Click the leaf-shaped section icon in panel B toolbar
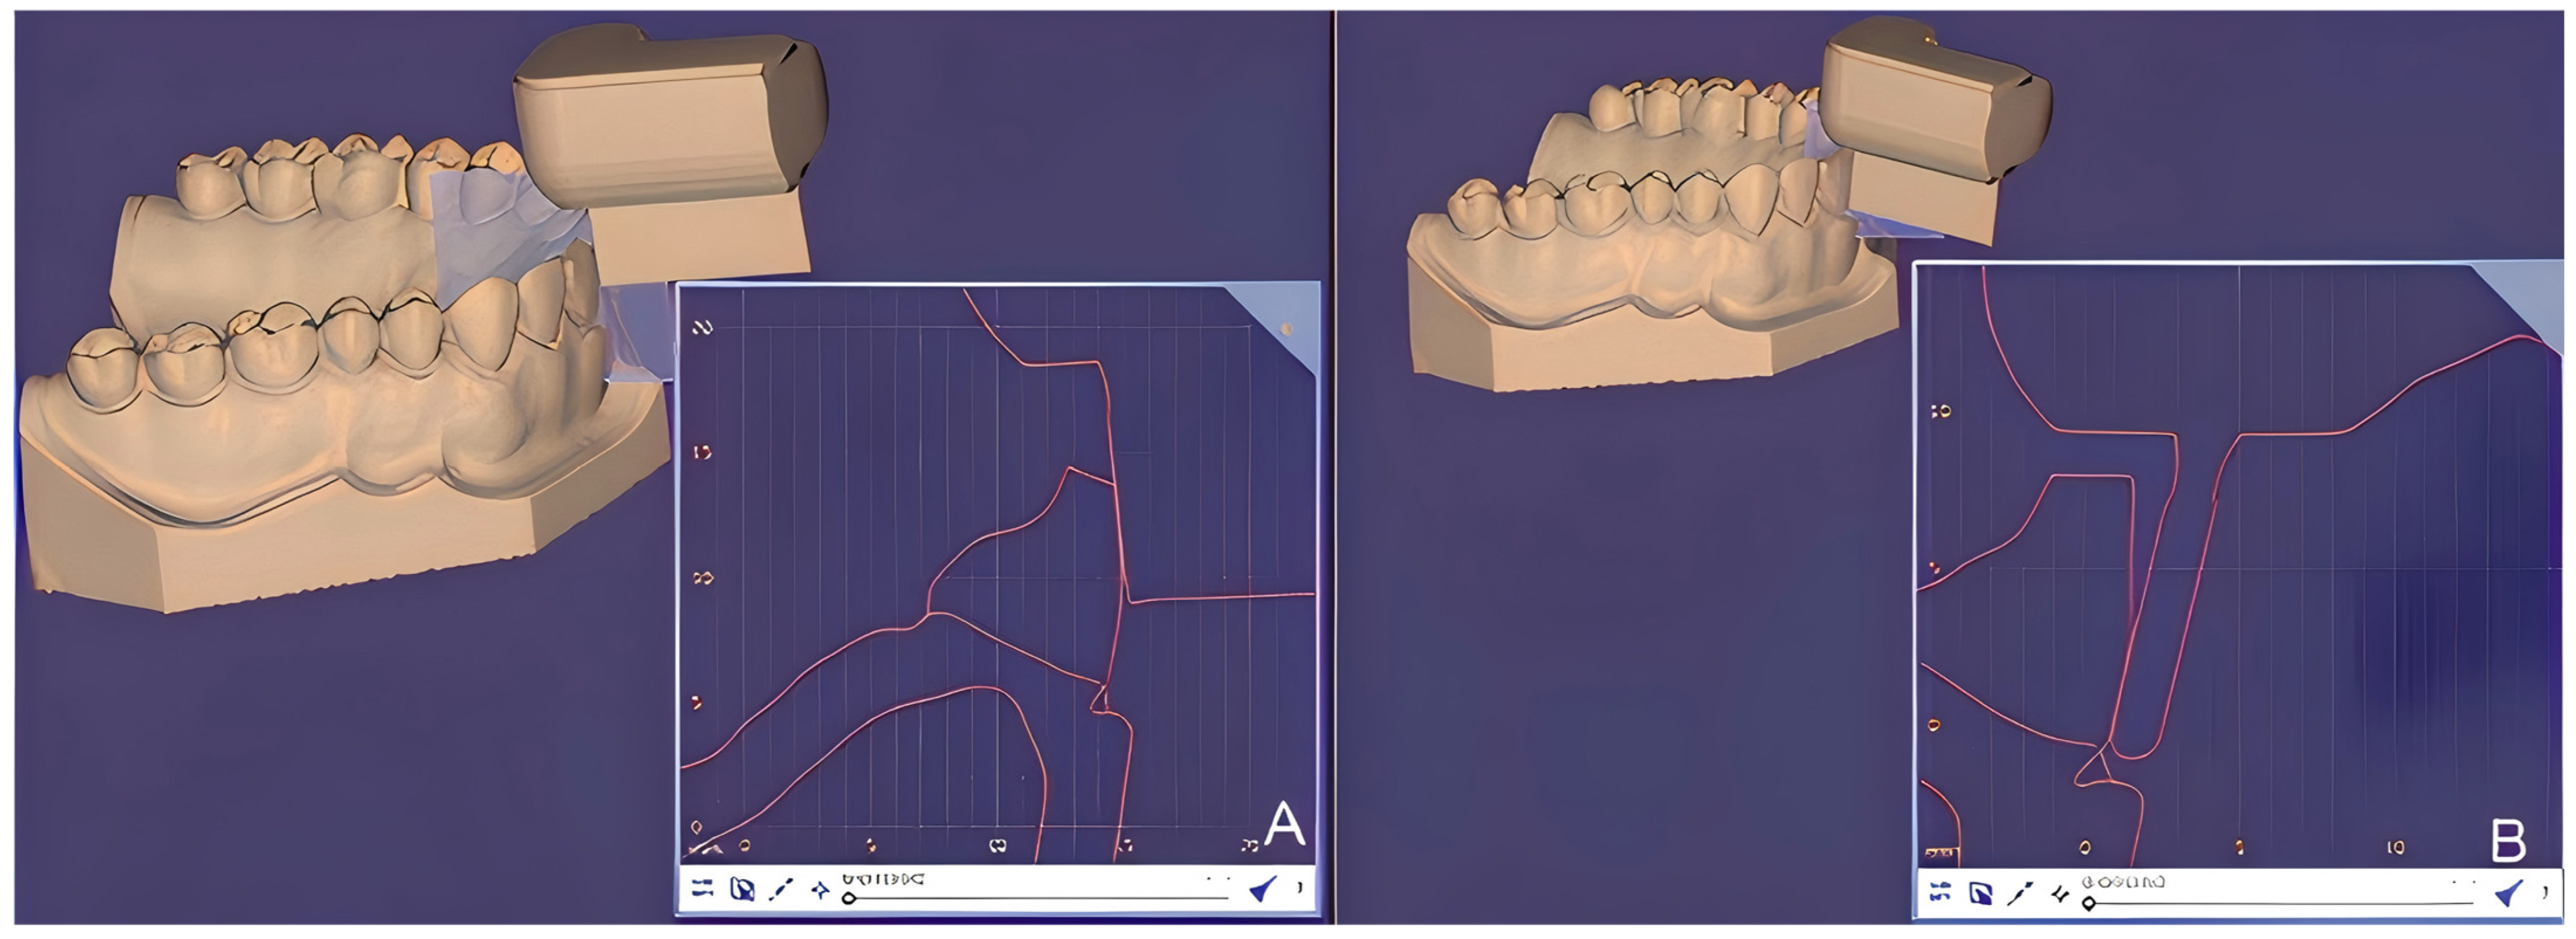 tap(1980, 893)
